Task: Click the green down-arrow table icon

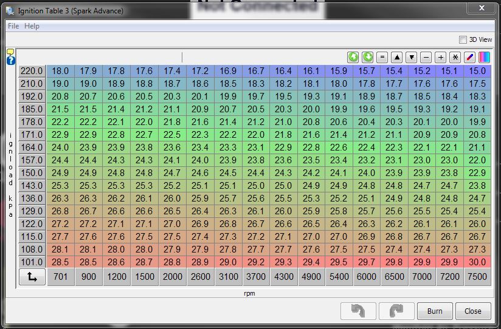Action: (368, 57)
